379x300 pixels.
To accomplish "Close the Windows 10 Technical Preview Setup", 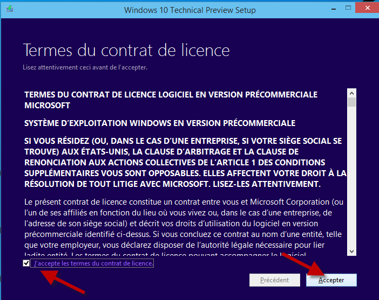I will pyautogui.click(x=368, y=8).
